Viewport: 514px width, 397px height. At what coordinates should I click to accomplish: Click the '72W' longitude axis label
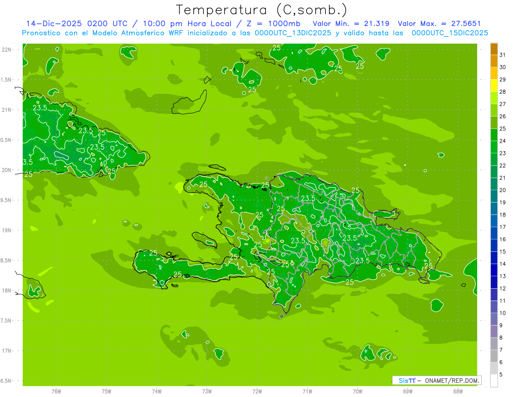pos(257,391)
